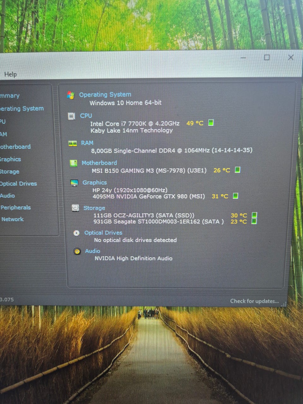Click the GTX 980 temperature indicator icon
Viewport: 303px width, 404px height.
point(235,196)
